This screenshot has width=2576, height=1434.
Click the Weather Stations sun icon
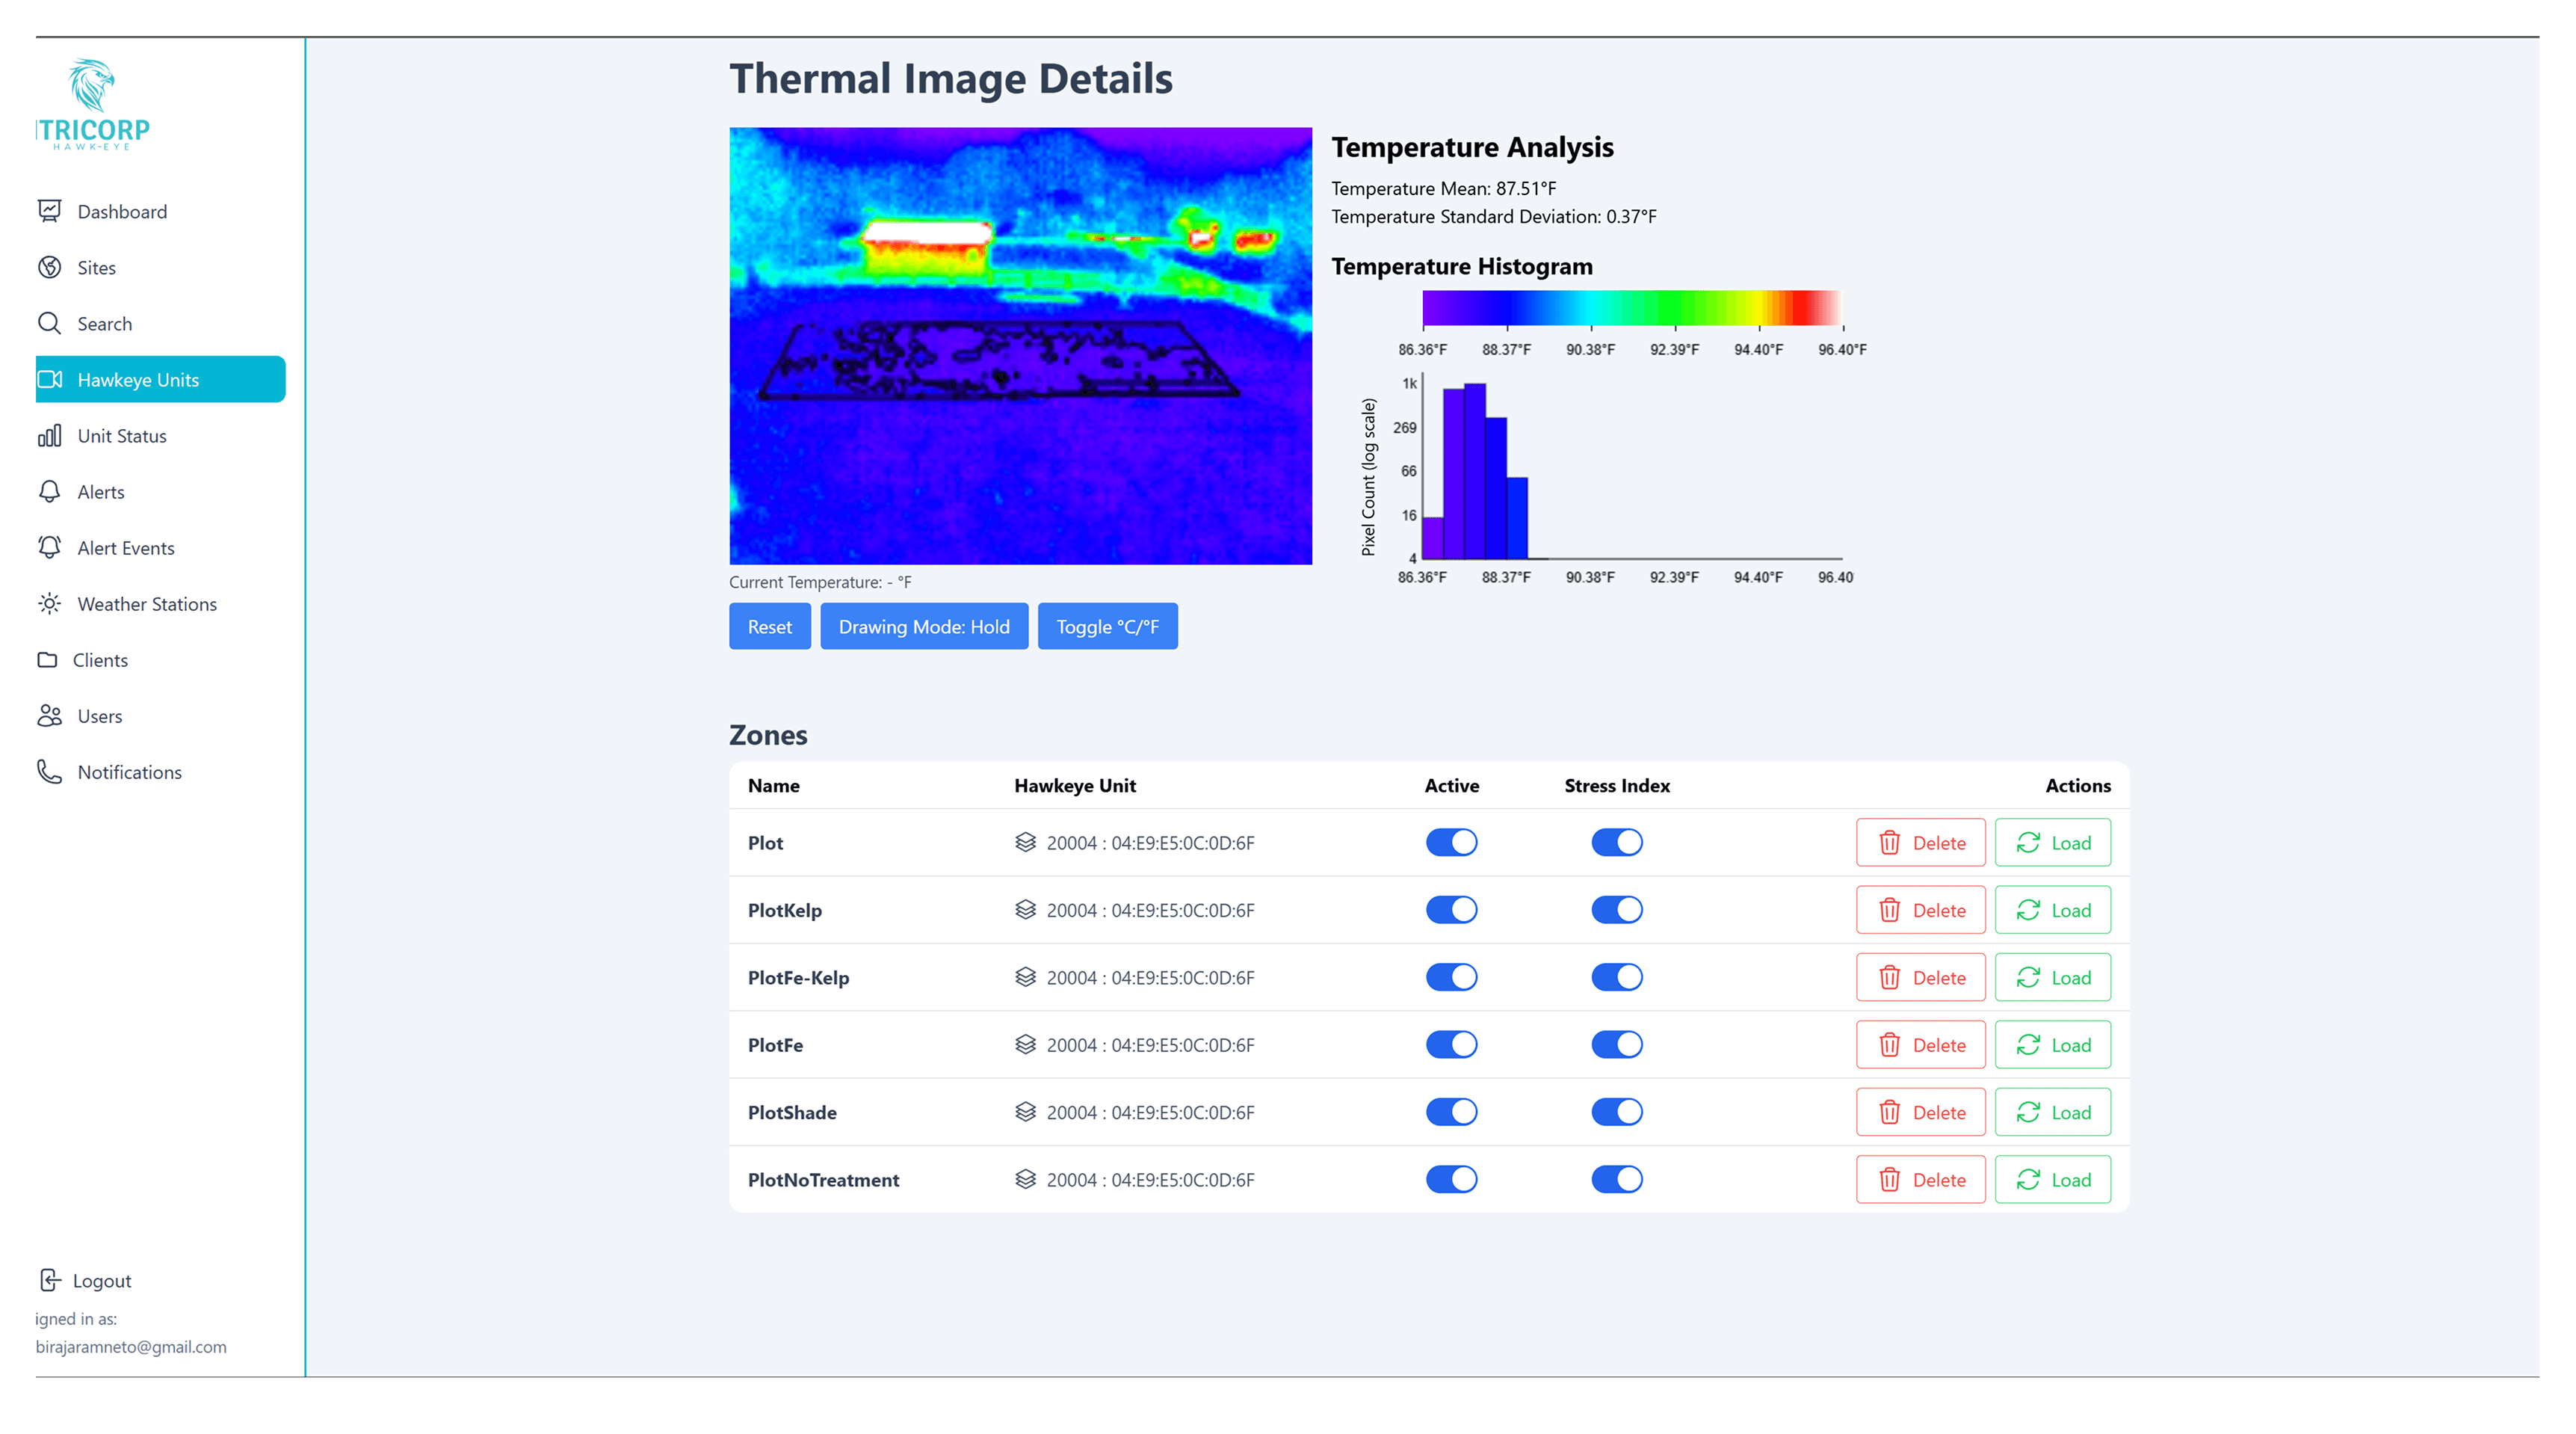[49, 603]
